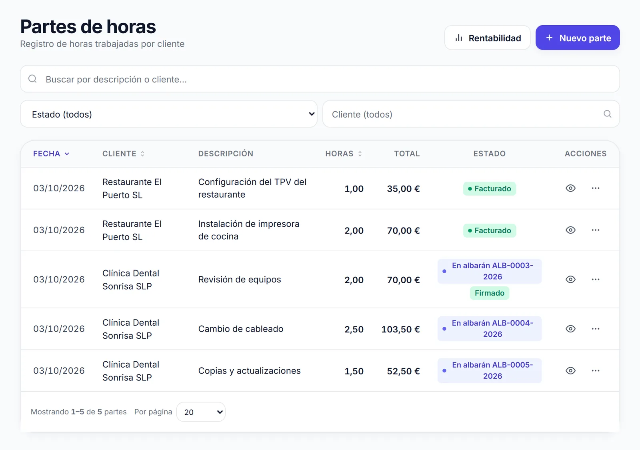Click Restaurante El Puerto SL in TPV row
The image size is (640, 450).
pyautogui.click(x=132, y=188)
